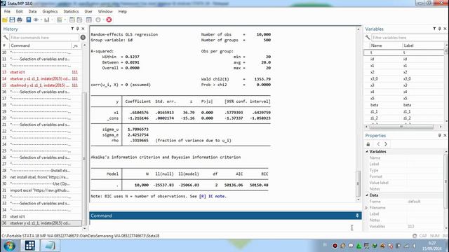Screen dimensions: 449x252
Task: Click the History panel filter funnel icon
Action: coord(72,29)
